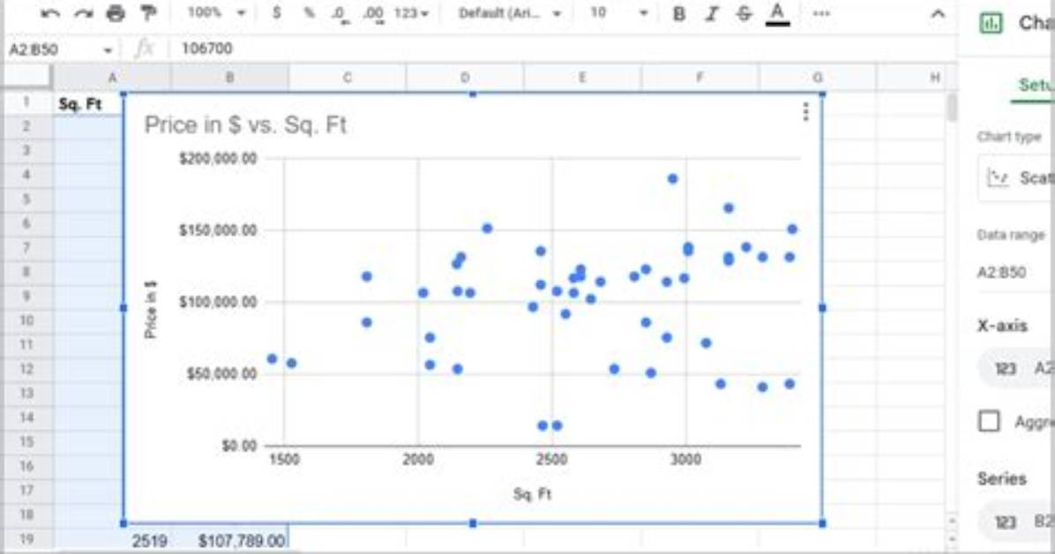1055x554 pixels.
Task: Select row 1 header
Action: click(x=27, y=102)
